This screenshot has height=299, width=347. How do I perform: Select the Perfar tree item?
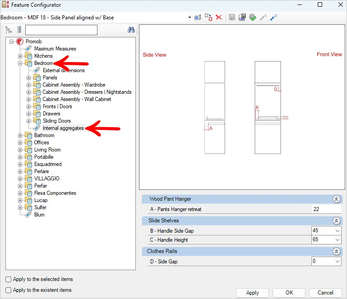pyautogui.click(x=41, y=186)
